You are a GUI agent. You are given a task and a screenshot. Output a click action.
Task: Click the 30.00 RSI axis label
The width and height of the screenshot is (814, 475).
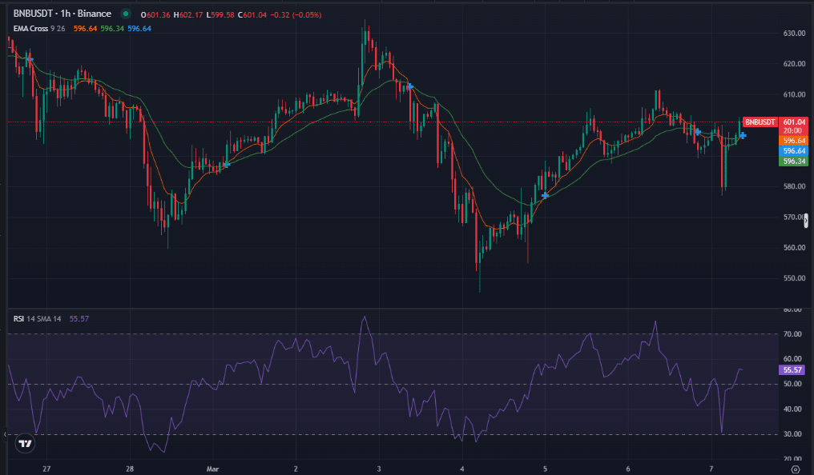792,434
